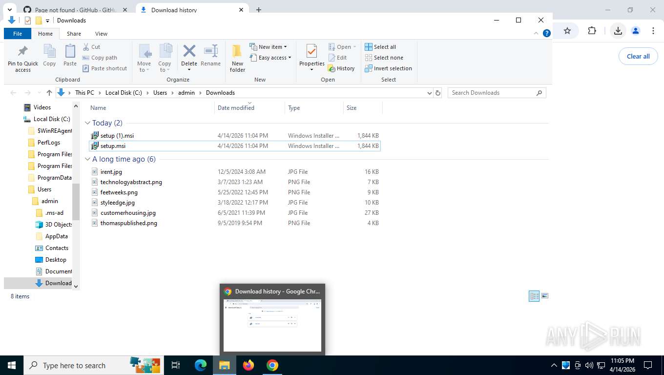
Task: Minimize the ribbon chevron
Action: pos(537,33)
